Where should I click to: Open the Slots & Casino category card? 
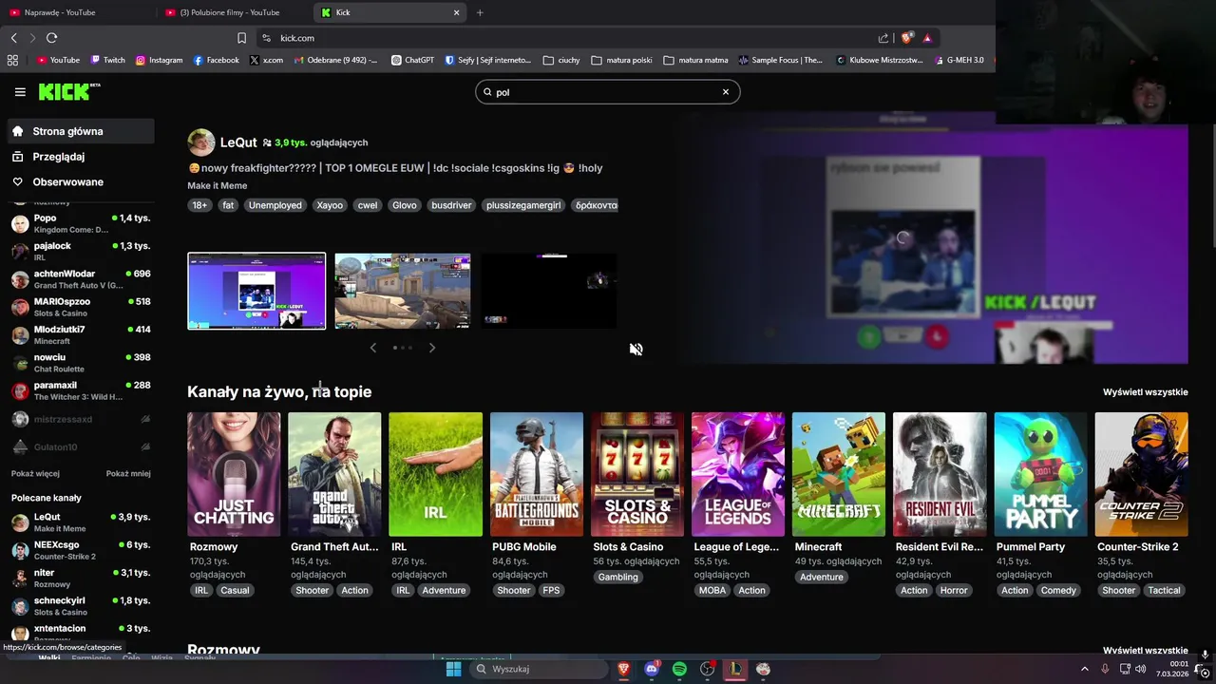tap(637, 474)
